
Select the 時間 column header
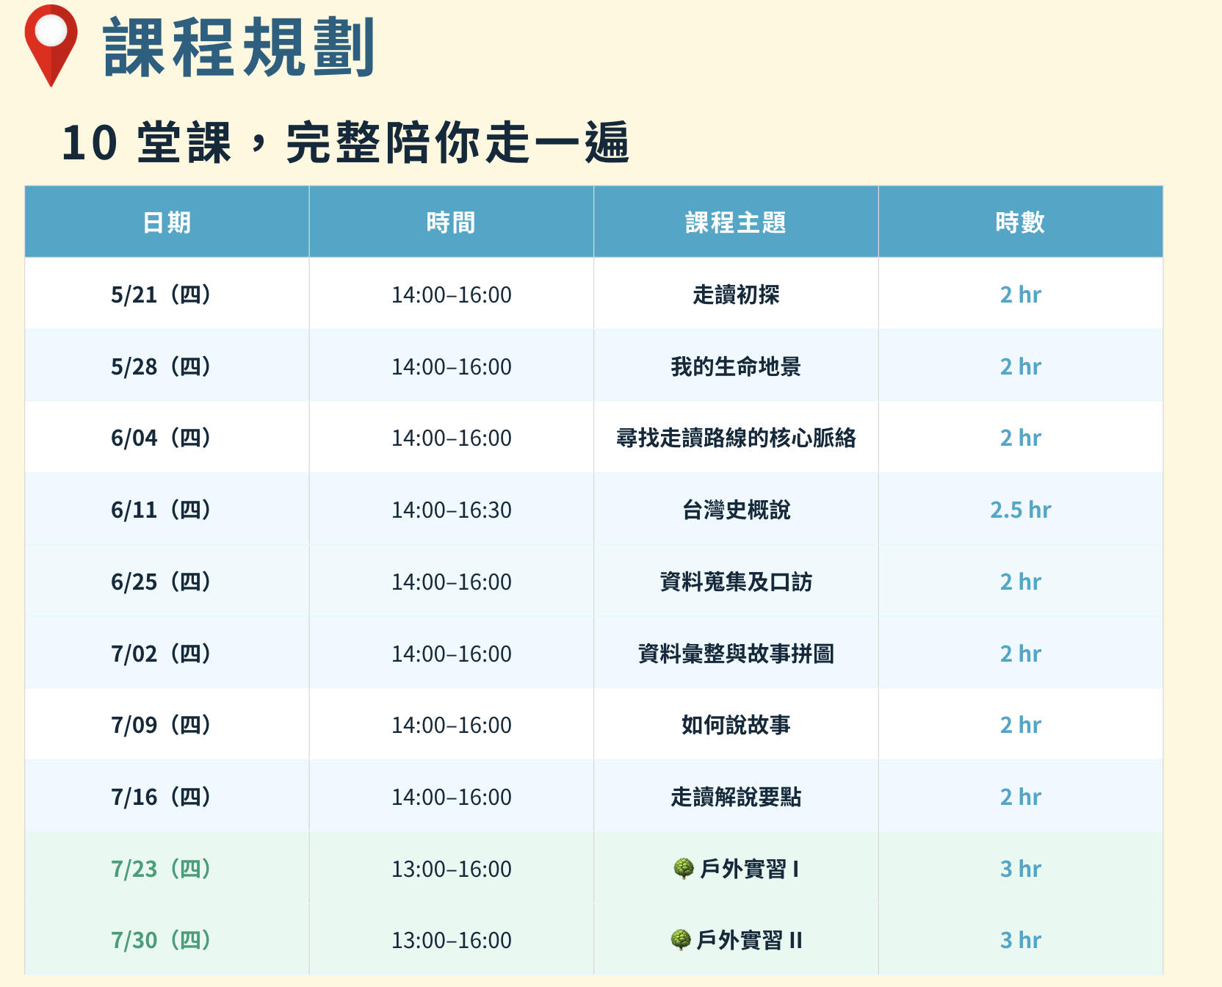tap(451, 222)
